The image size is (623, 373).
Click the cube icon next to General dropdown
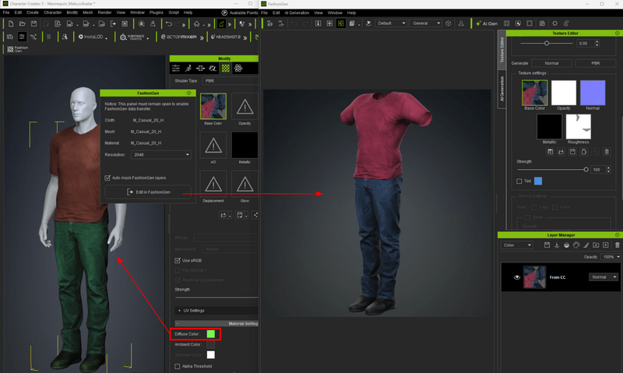(x=449, y=23)
